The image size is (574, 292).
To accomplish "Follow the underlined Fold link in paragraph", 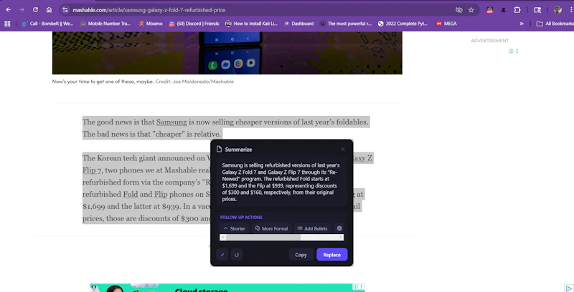I will 131,194.
